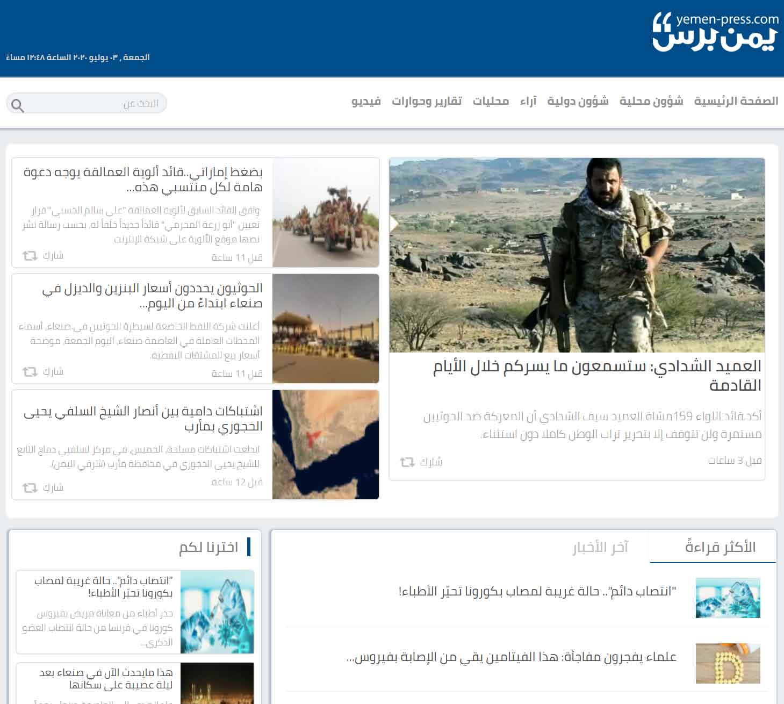Click the date and time header text
The height and width of the screenshot is (704, 784).
point(78,58)
